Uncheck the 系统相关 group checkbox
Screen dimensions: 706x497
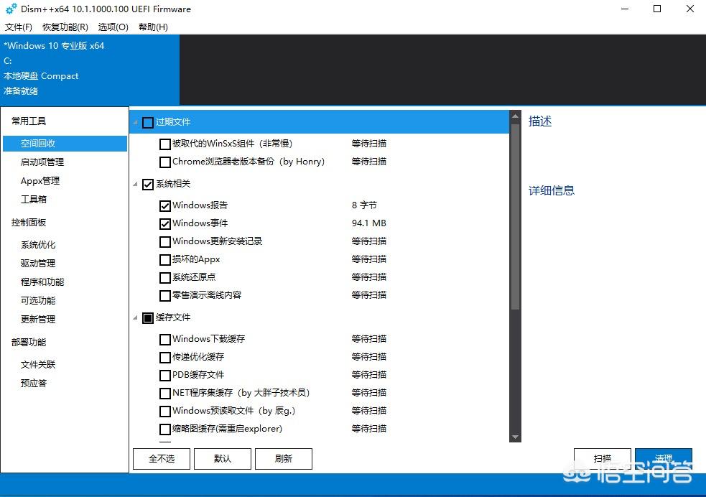(148, 184)
